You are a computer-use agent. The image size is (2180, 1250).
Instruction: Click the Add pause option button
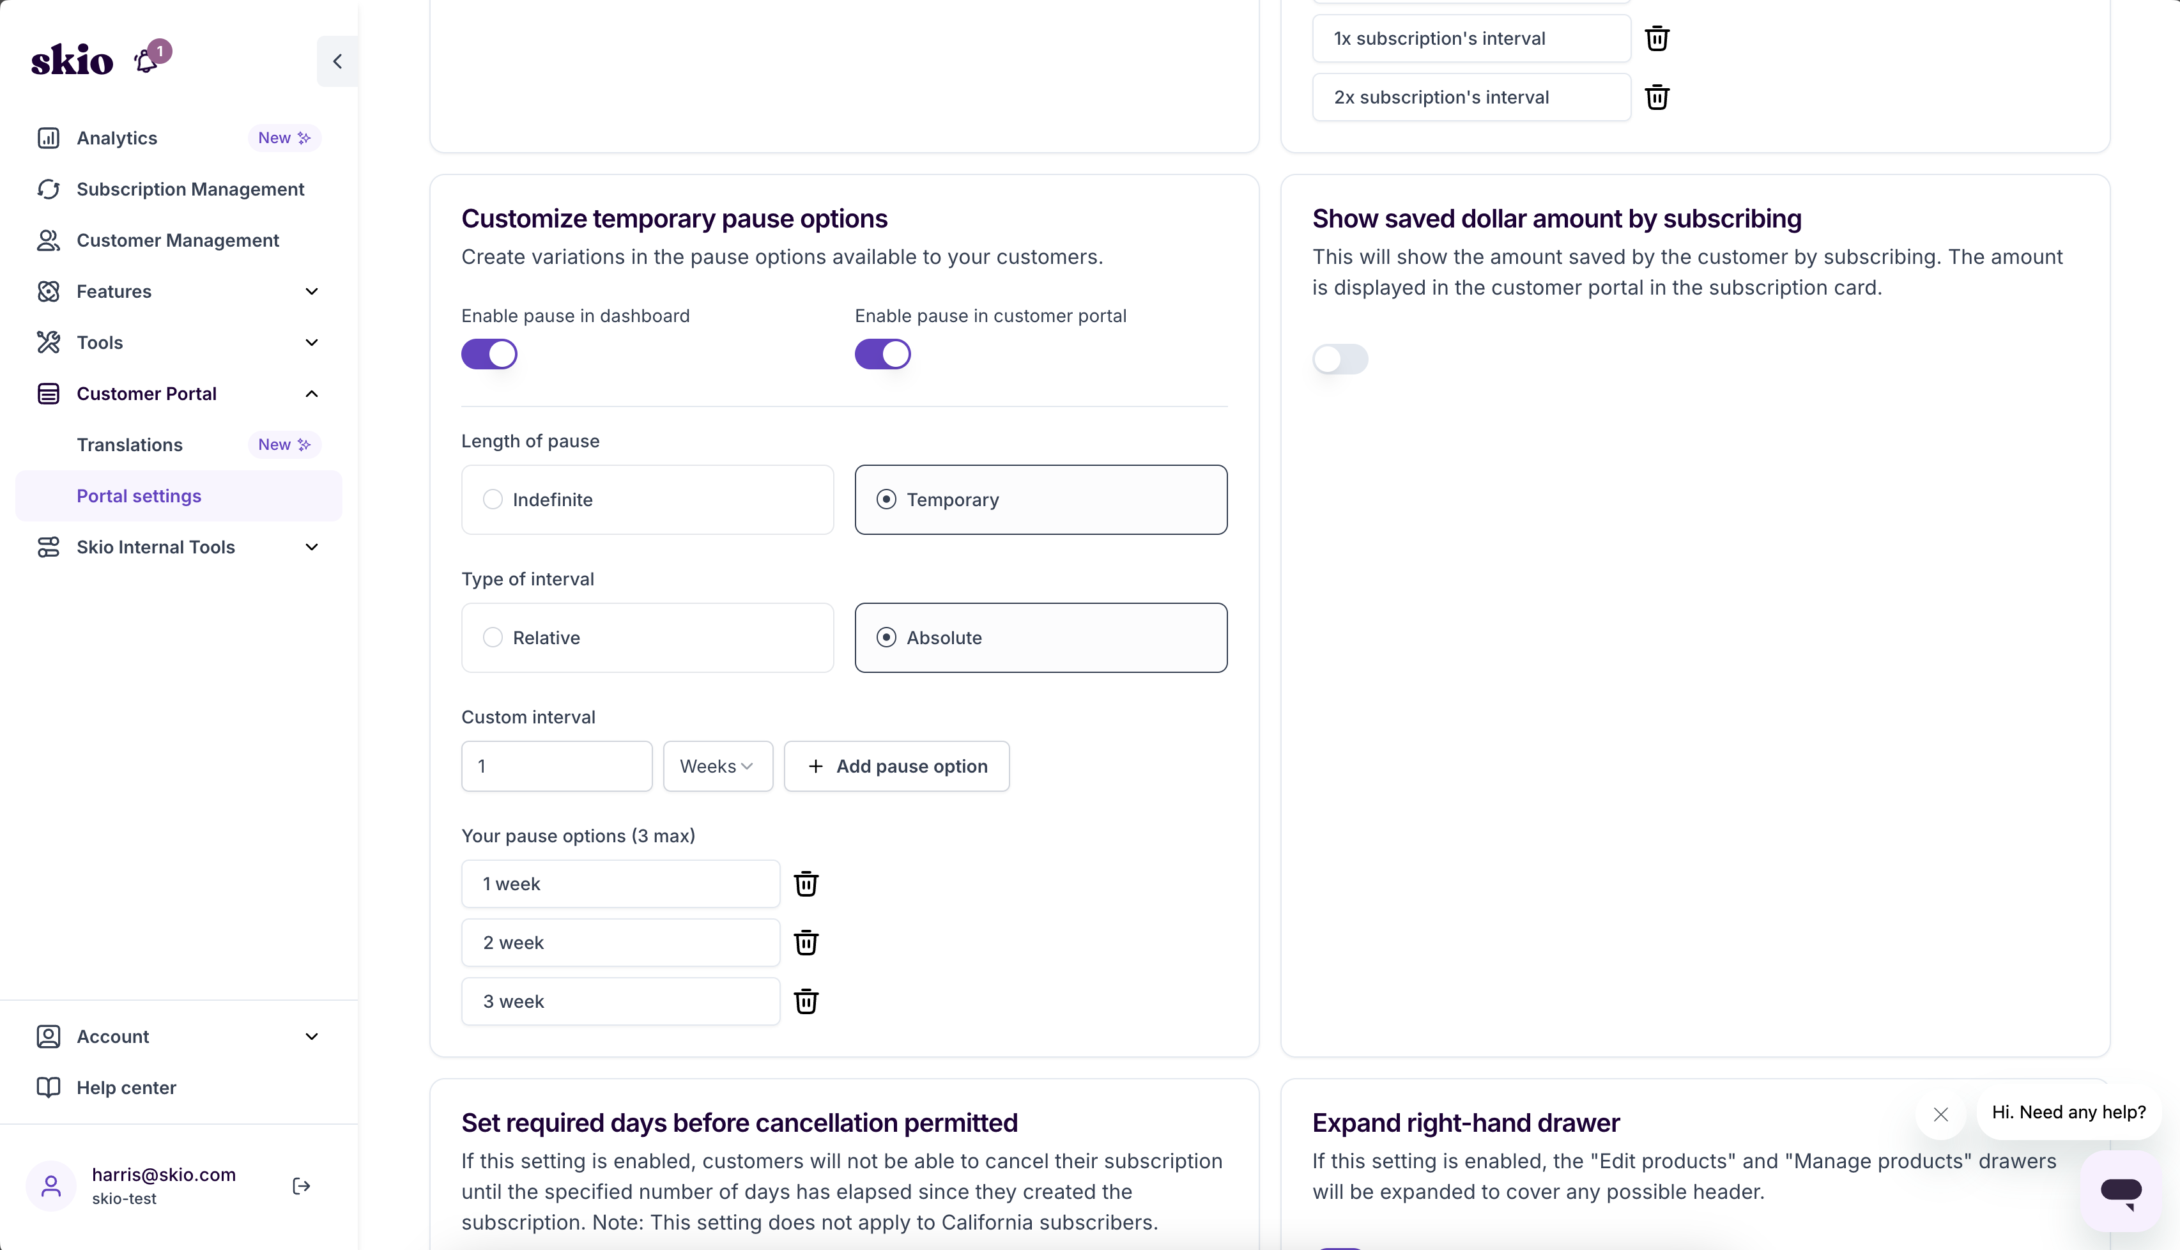pyautogui.click(x=896, y=766)
